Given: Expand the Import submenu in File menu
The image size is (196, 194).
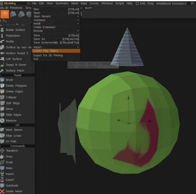Looking at the screenshot, I should tap(78, 47).
